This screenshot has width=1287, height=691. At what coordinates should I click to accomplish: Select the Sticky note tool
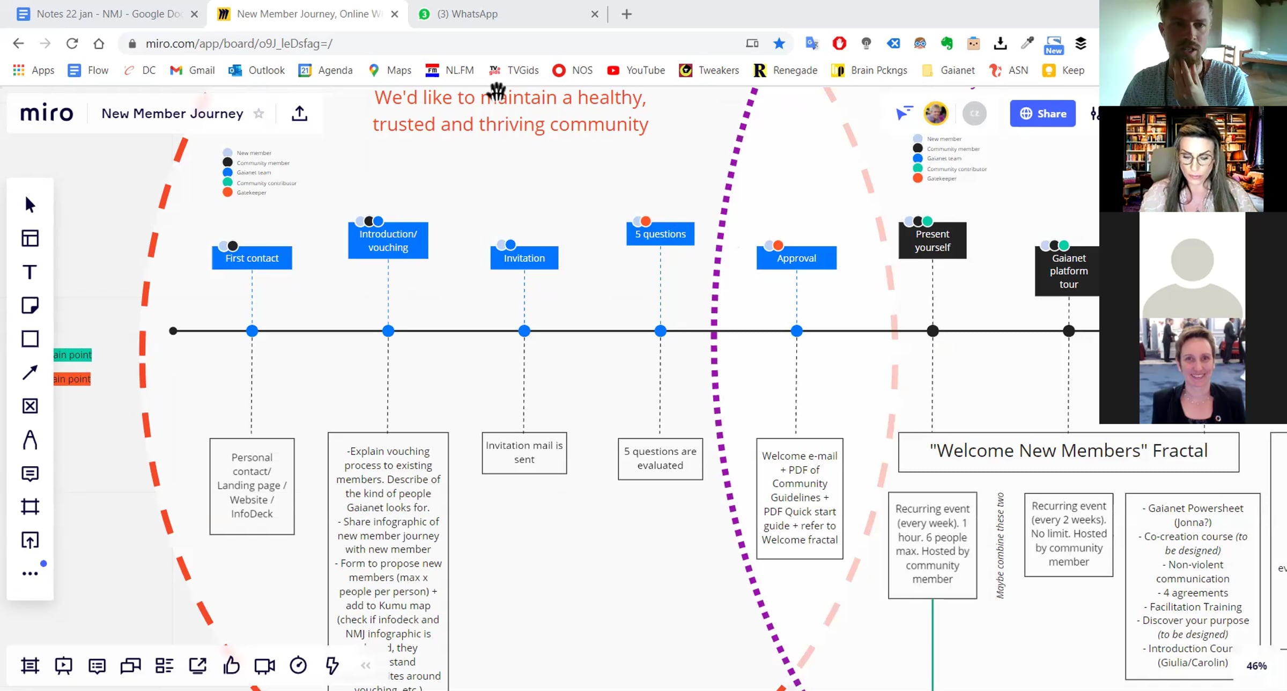point(30,305)
